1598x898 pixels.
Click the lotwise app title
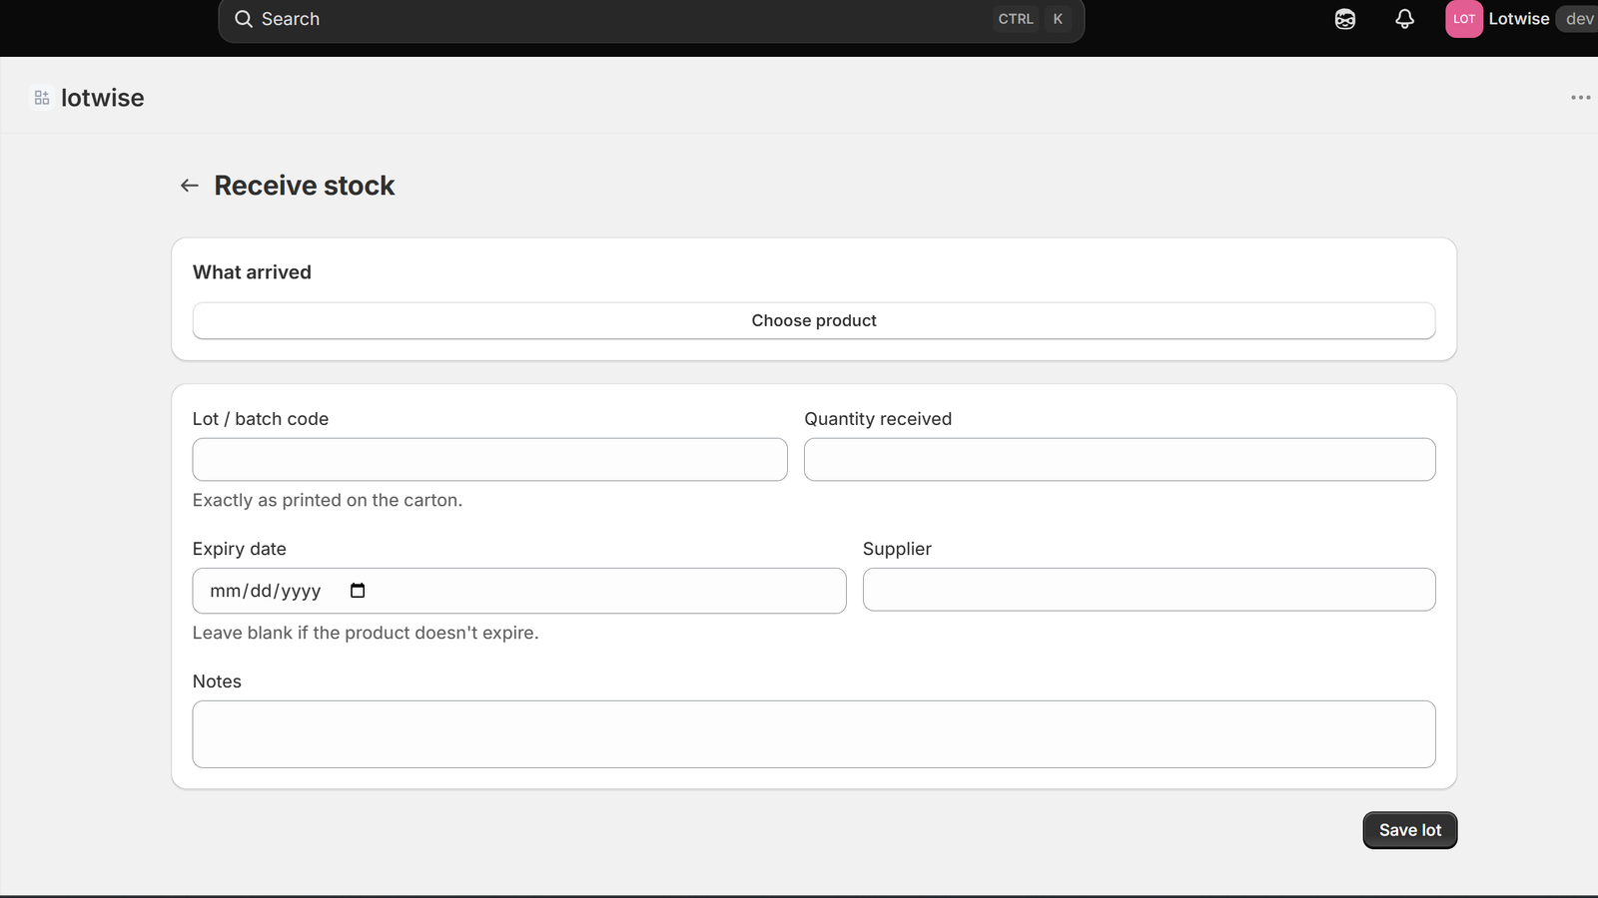click(x=103, y=98)
